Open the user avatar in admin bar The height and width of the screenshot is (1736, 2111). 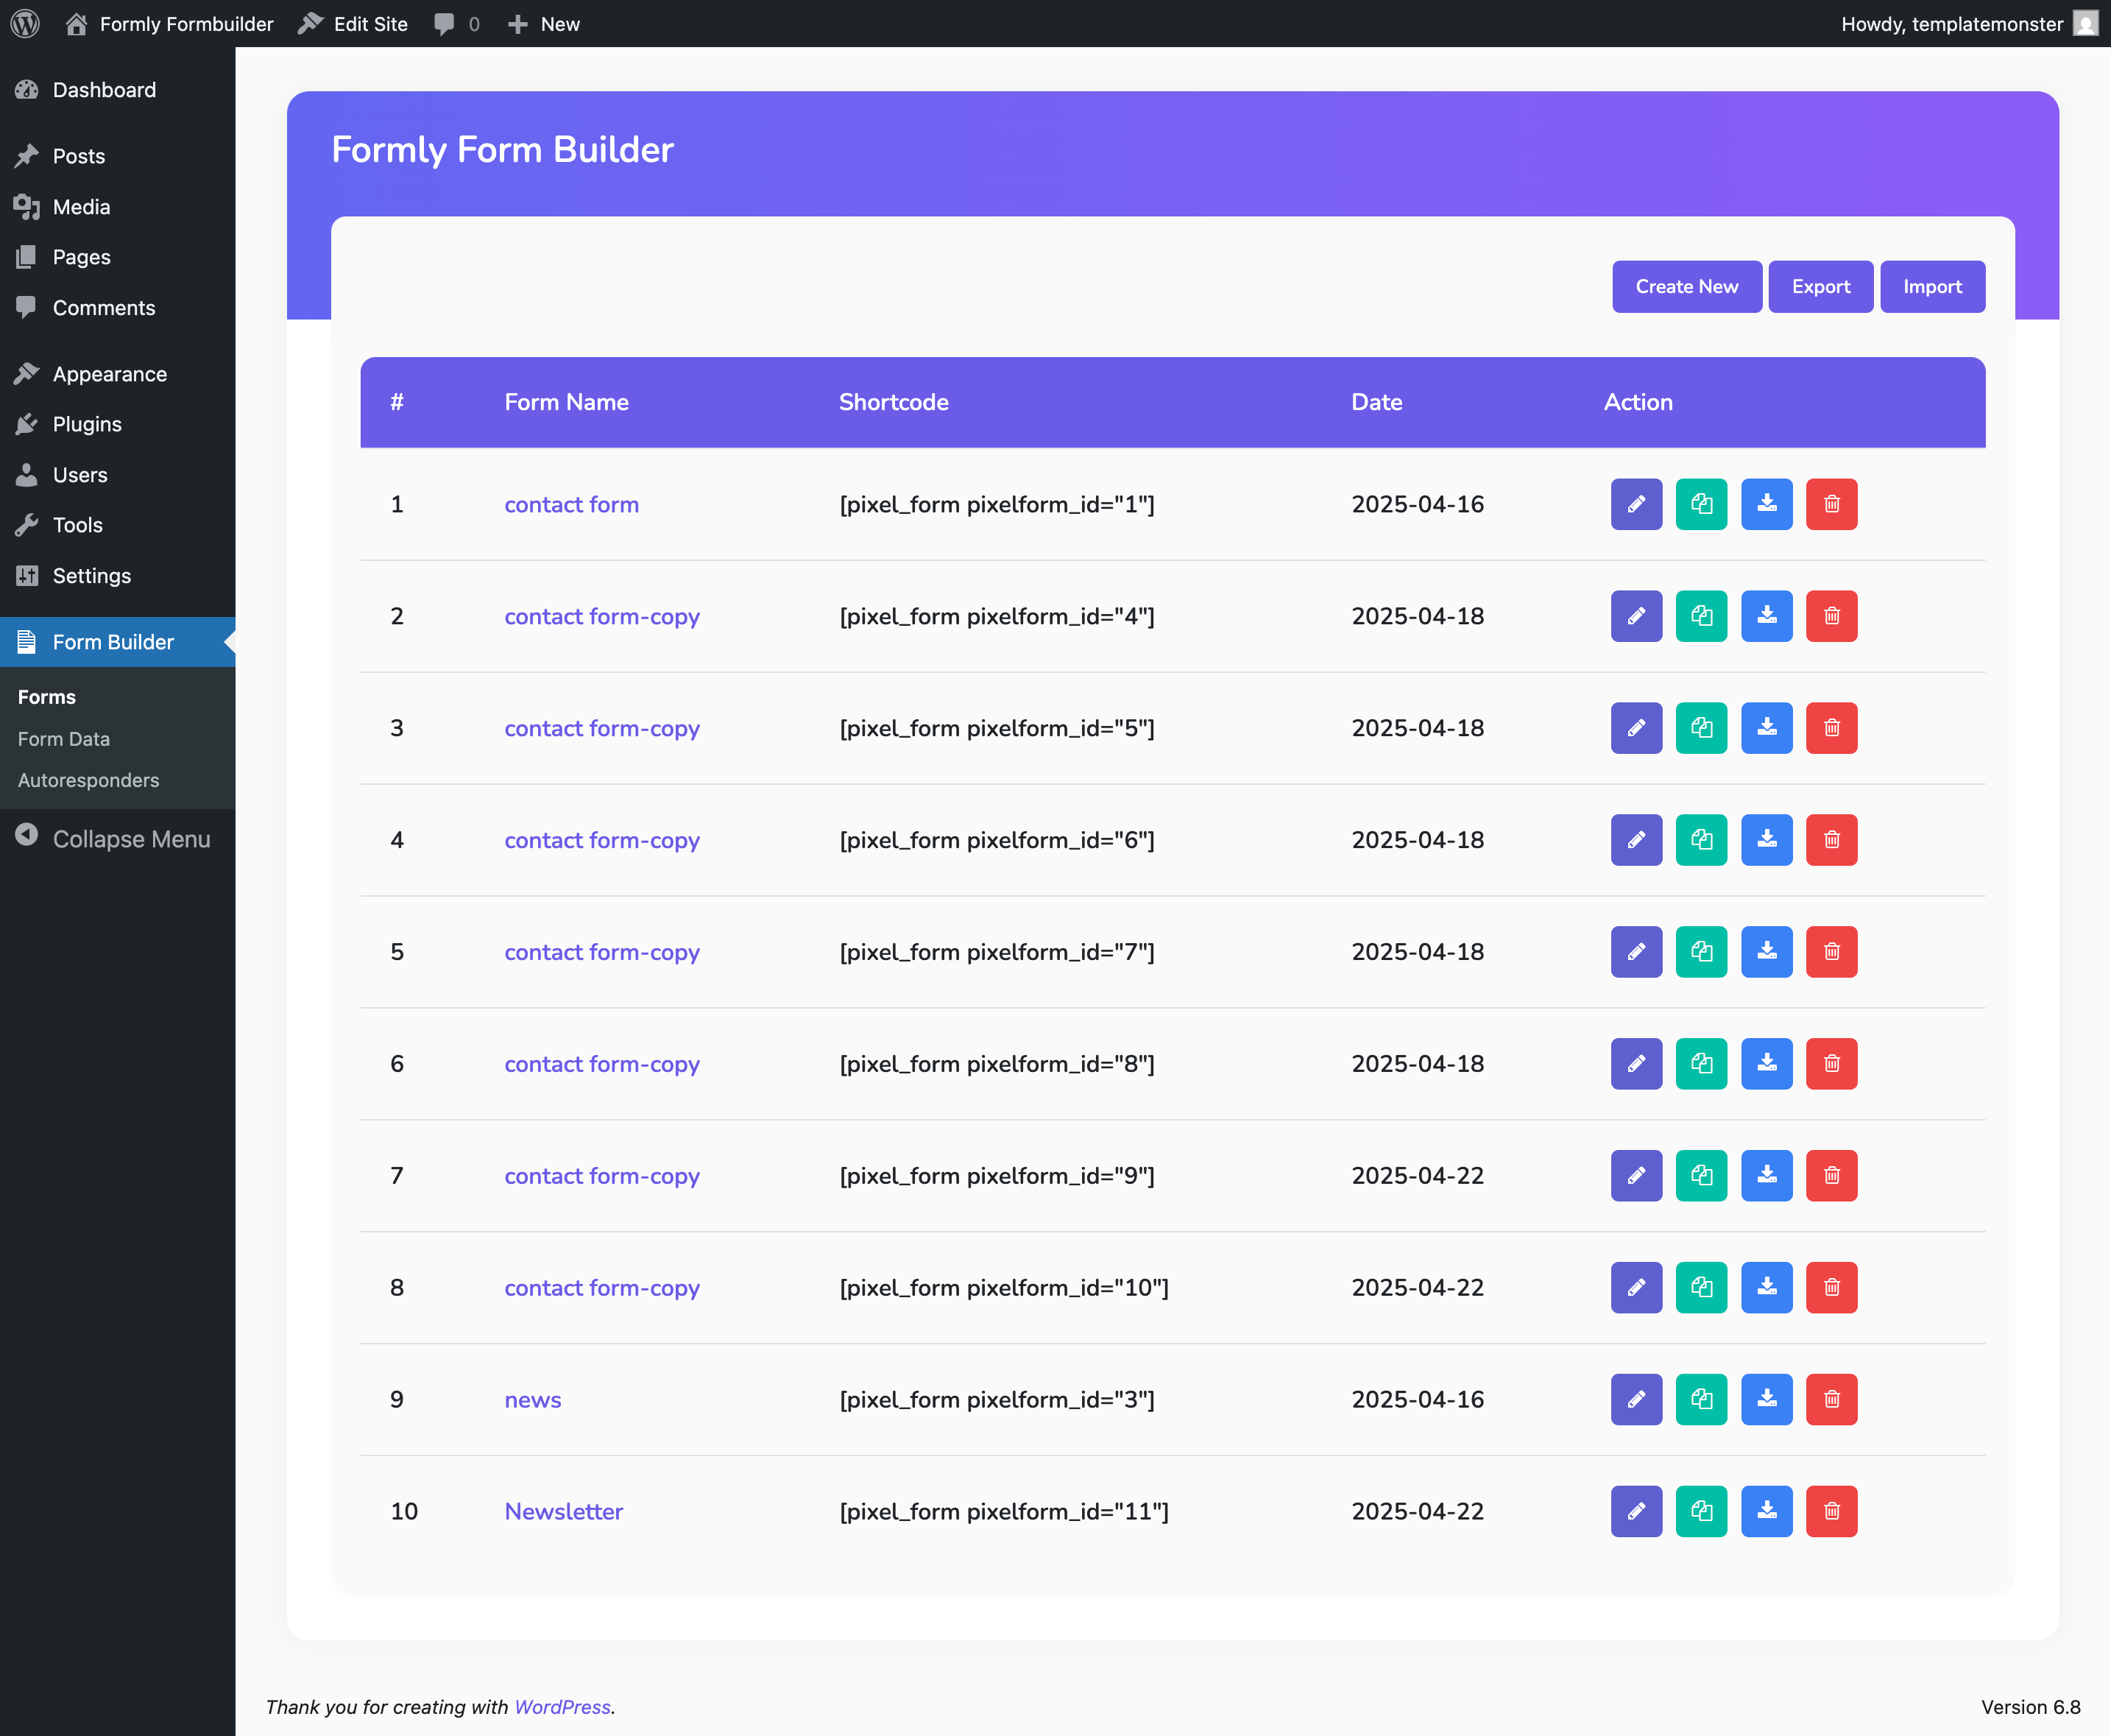[2085, 23]
